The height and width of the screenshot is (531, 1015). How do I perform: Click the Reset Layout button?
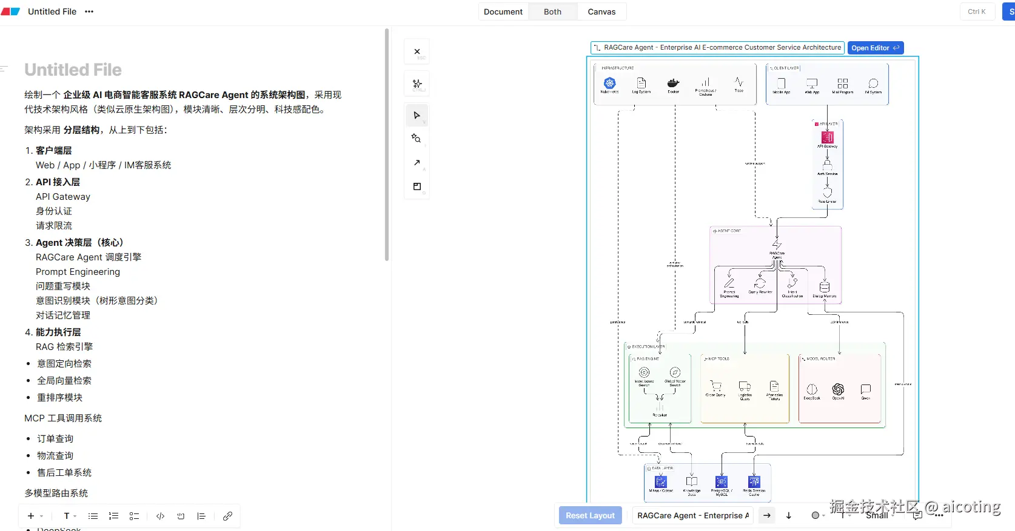pos(590,516)
